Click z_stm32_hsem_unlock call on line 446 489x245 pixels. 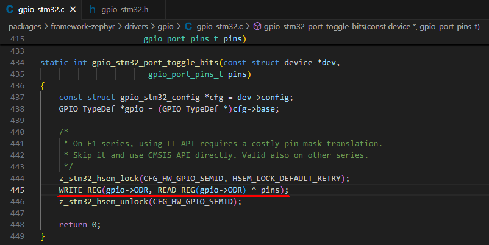point(104,202)
